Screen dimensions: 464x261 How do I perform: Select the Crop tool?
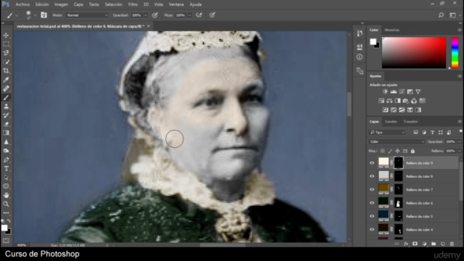(7, 71)
